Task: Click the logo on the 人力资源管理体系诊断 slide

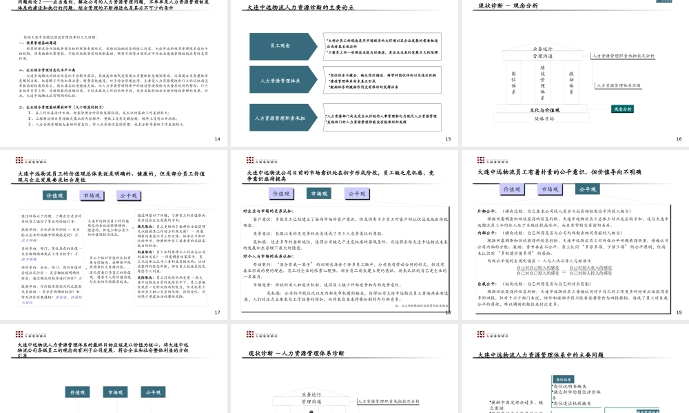Action: 262,335
